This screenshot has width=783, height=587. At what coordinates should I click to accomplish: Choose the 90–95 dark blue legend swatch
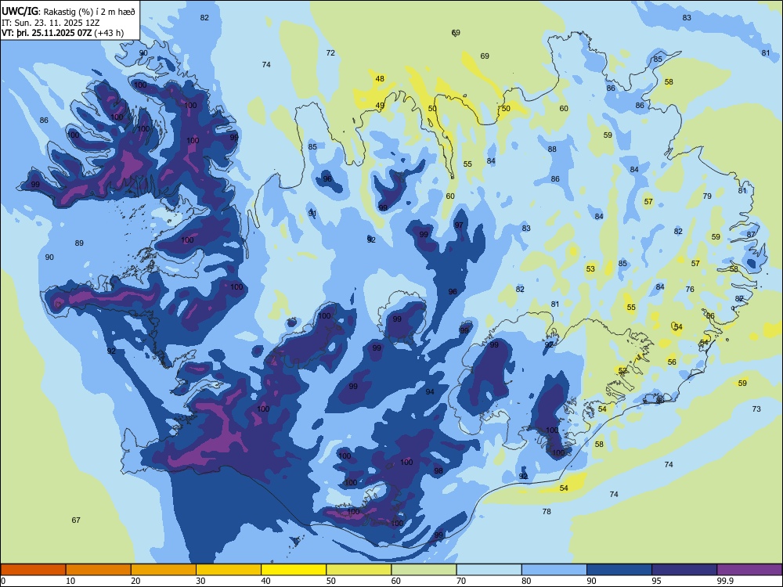pos(619,570)
